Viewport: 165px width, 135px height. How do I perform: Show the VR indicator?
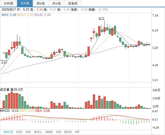click(x=77, y=132)
